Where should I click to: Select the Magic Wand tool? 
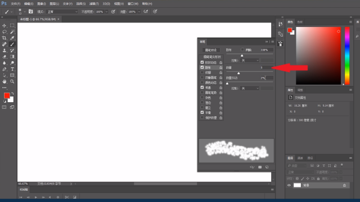coord(12,32)
